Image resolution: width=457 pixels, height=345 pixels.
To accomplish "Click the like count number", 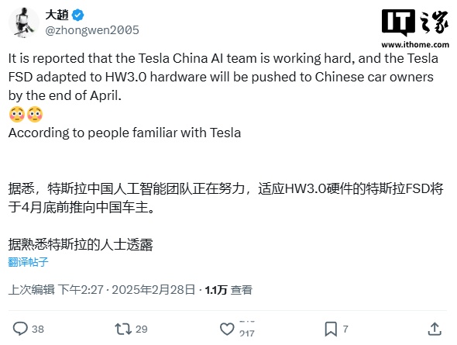I will pyautogui.click(x=247, y=333).
